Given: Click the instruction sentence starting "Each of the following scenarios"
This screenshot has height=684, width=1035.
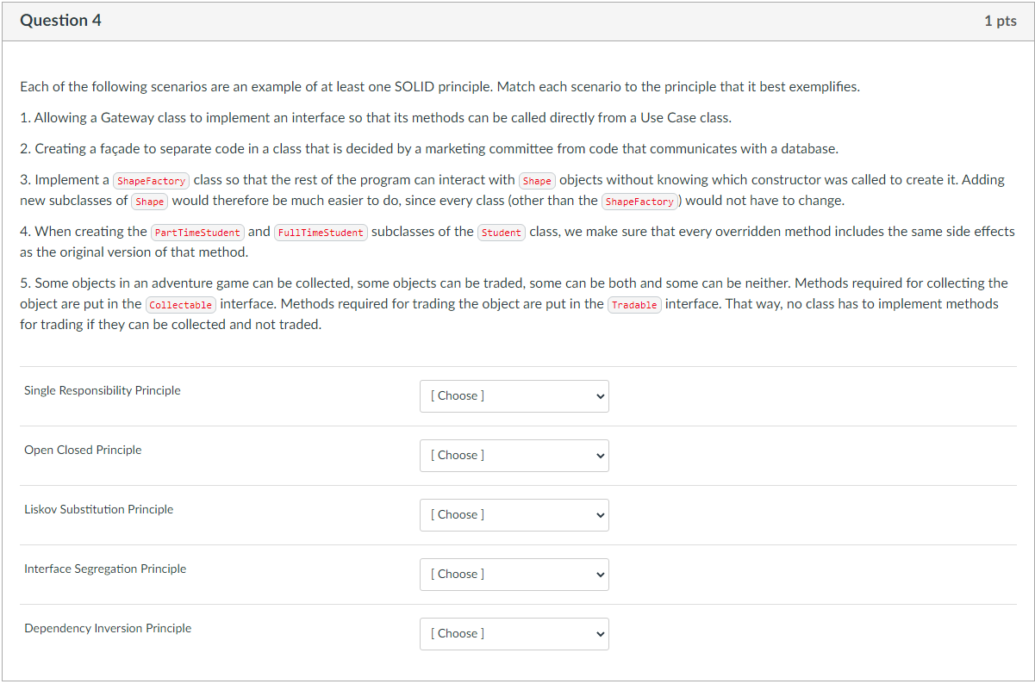Looking at the screenshot, I should (x=440, y=87).
